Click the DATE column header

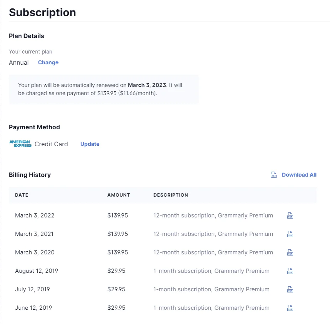[22, 195]
